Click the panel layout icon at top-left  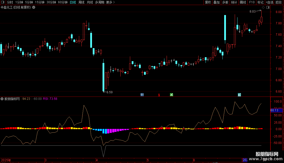(3, 2)
